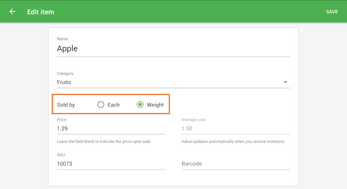Click the Average cost field showing 1.50
Screen dimensions: 347x189
click(x=235, y=129)
